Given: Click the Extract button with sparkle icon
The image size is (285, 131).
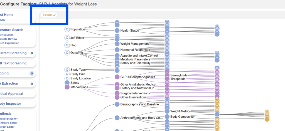Looking at the screenshot, I should click(49, 15).
